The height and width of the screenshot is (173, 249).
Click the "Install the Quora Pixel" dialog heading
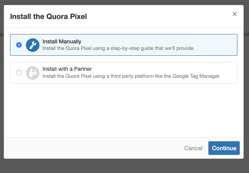click(x=48, y=17)
